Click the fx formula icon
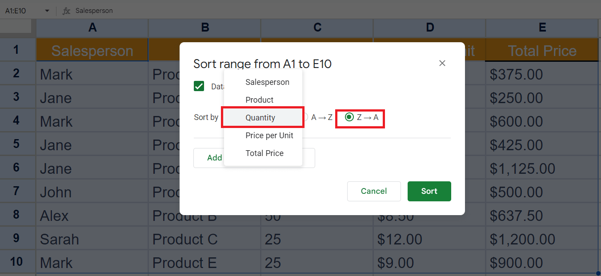The height and width of the screenshot is (276, 601). pyautogui.click(x=66, y=11)
